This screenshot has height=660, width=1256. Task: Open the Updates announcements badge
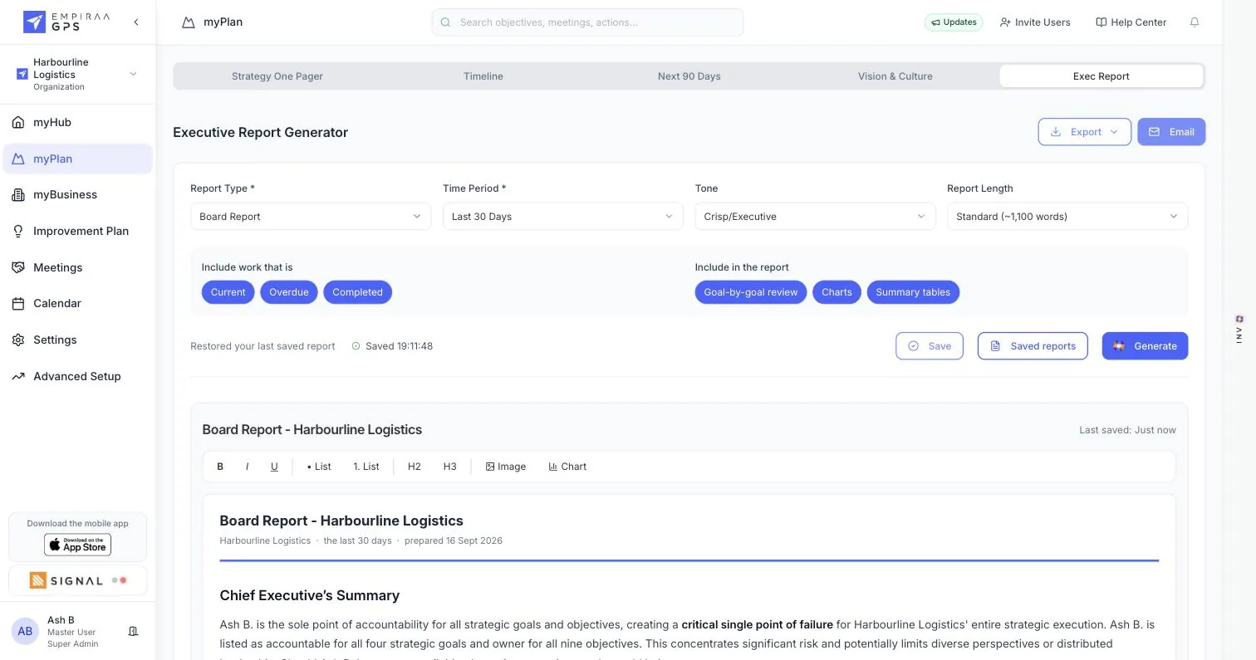[954, 22]
